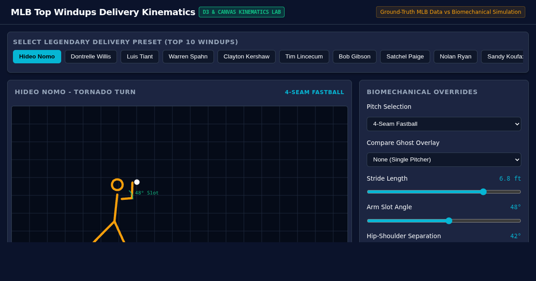
Task: Click the Pitch Selection label
Action: click(389, 107)
